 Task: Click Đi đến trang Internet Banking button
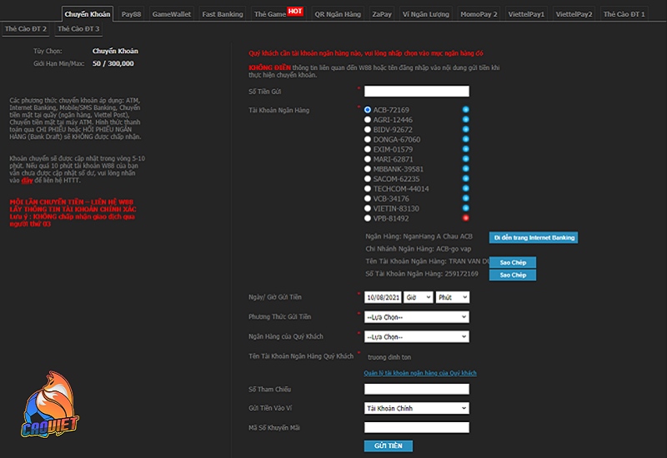coord(534,237)
